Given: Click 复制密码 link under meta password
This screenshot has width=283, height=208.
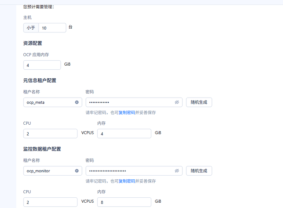Looking at the screenshot, I should click(x=127, y=112).
